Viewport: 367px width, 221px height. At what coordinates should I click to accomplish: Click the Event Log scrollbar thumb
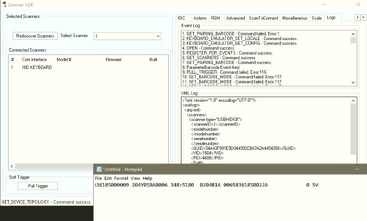pyautogui.click(x=353, y=40)
